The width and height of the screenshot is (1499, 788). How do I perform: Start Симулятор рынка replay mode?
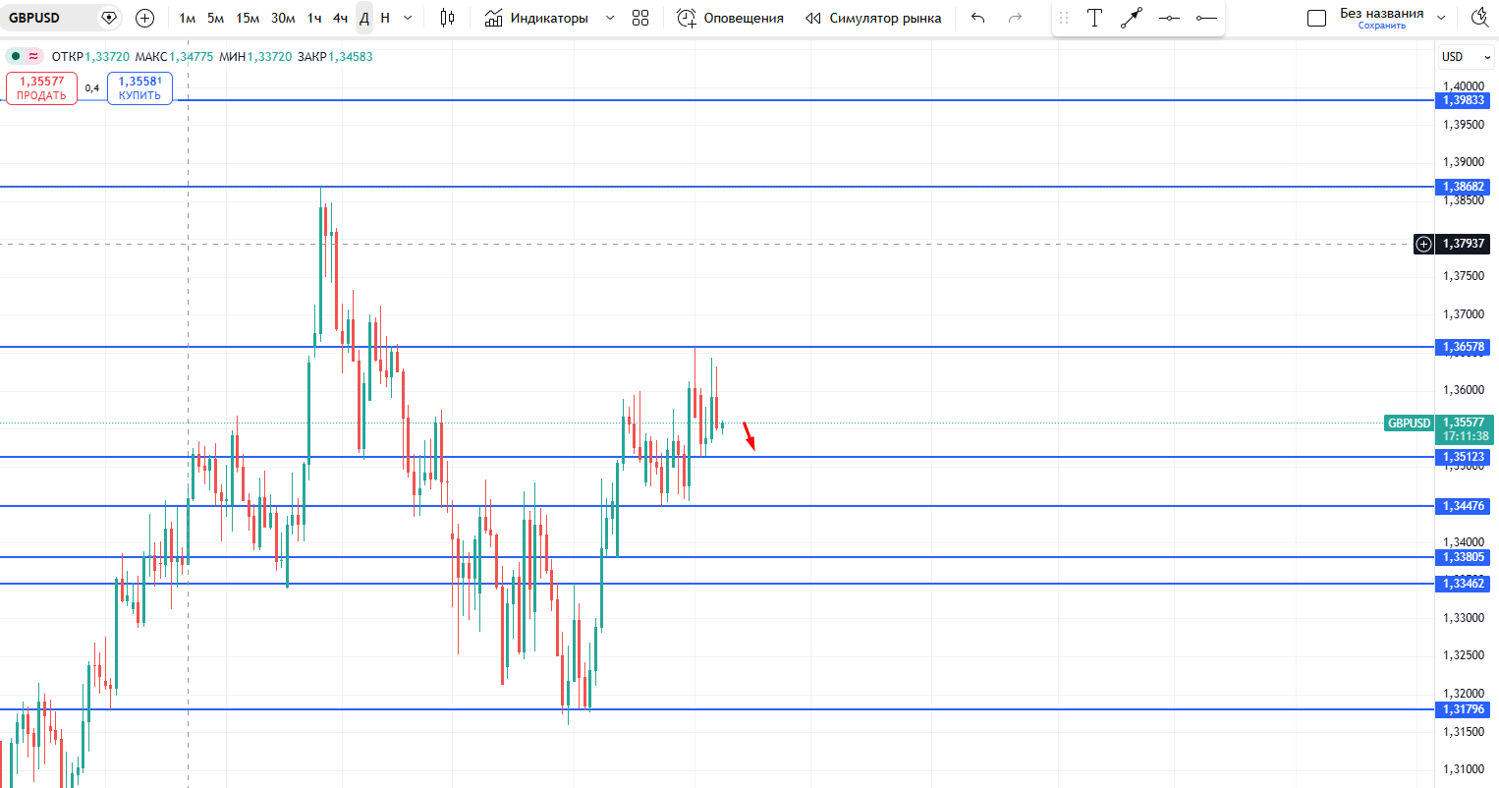[873, 18]
